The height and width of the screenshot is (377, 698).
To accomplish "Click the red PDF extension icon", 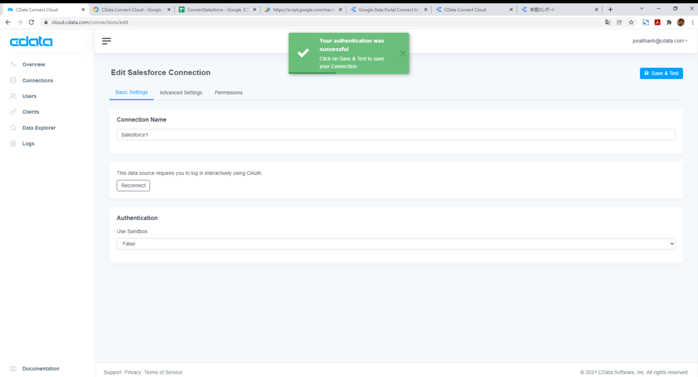I will tap(657, 22).
